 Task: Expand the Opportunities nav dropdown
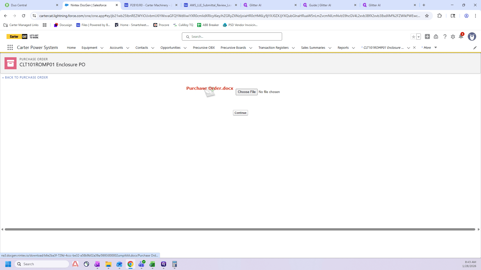point(185,48)
